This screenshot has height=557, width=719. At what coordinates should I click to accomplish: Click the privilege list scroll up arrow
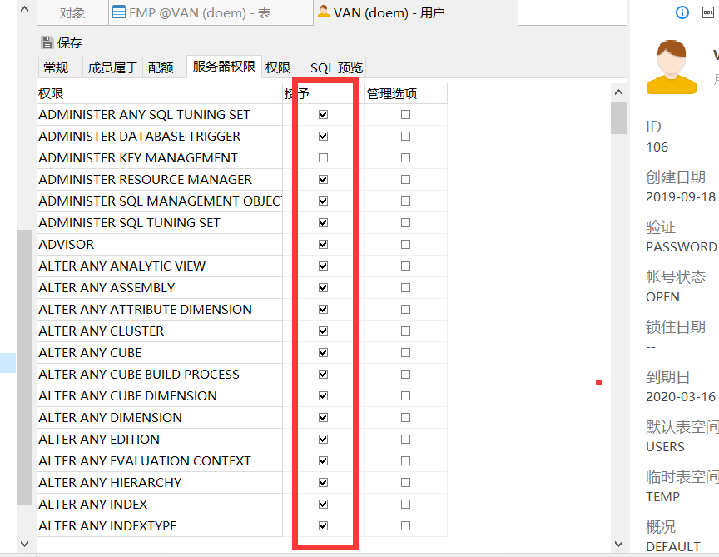618,92
